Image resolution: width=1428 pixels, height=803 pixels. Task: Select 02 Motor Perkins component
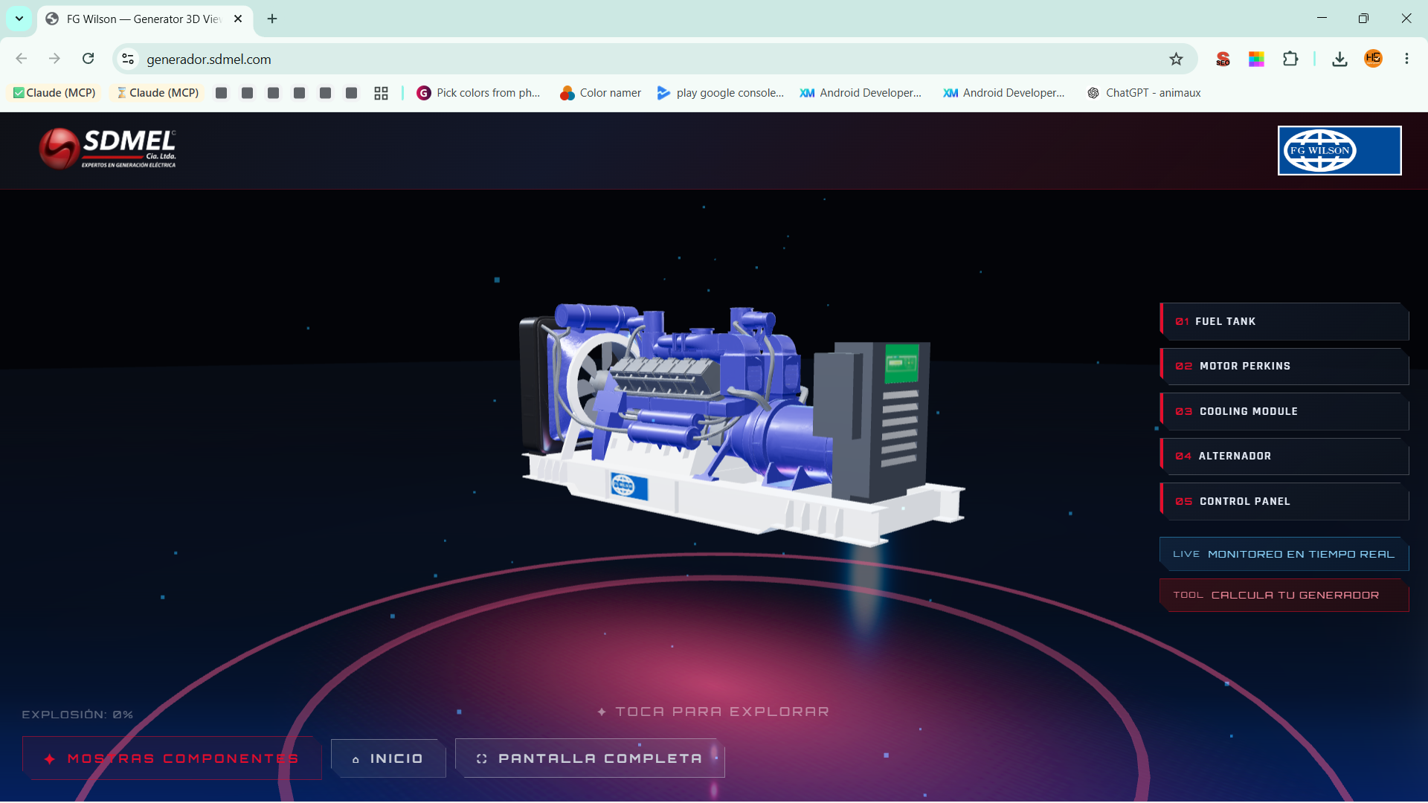coord(1284,366)
